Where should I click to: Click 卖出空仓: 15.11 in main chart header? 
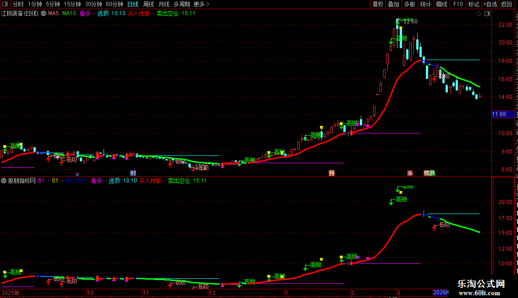(x=176, y=14)
